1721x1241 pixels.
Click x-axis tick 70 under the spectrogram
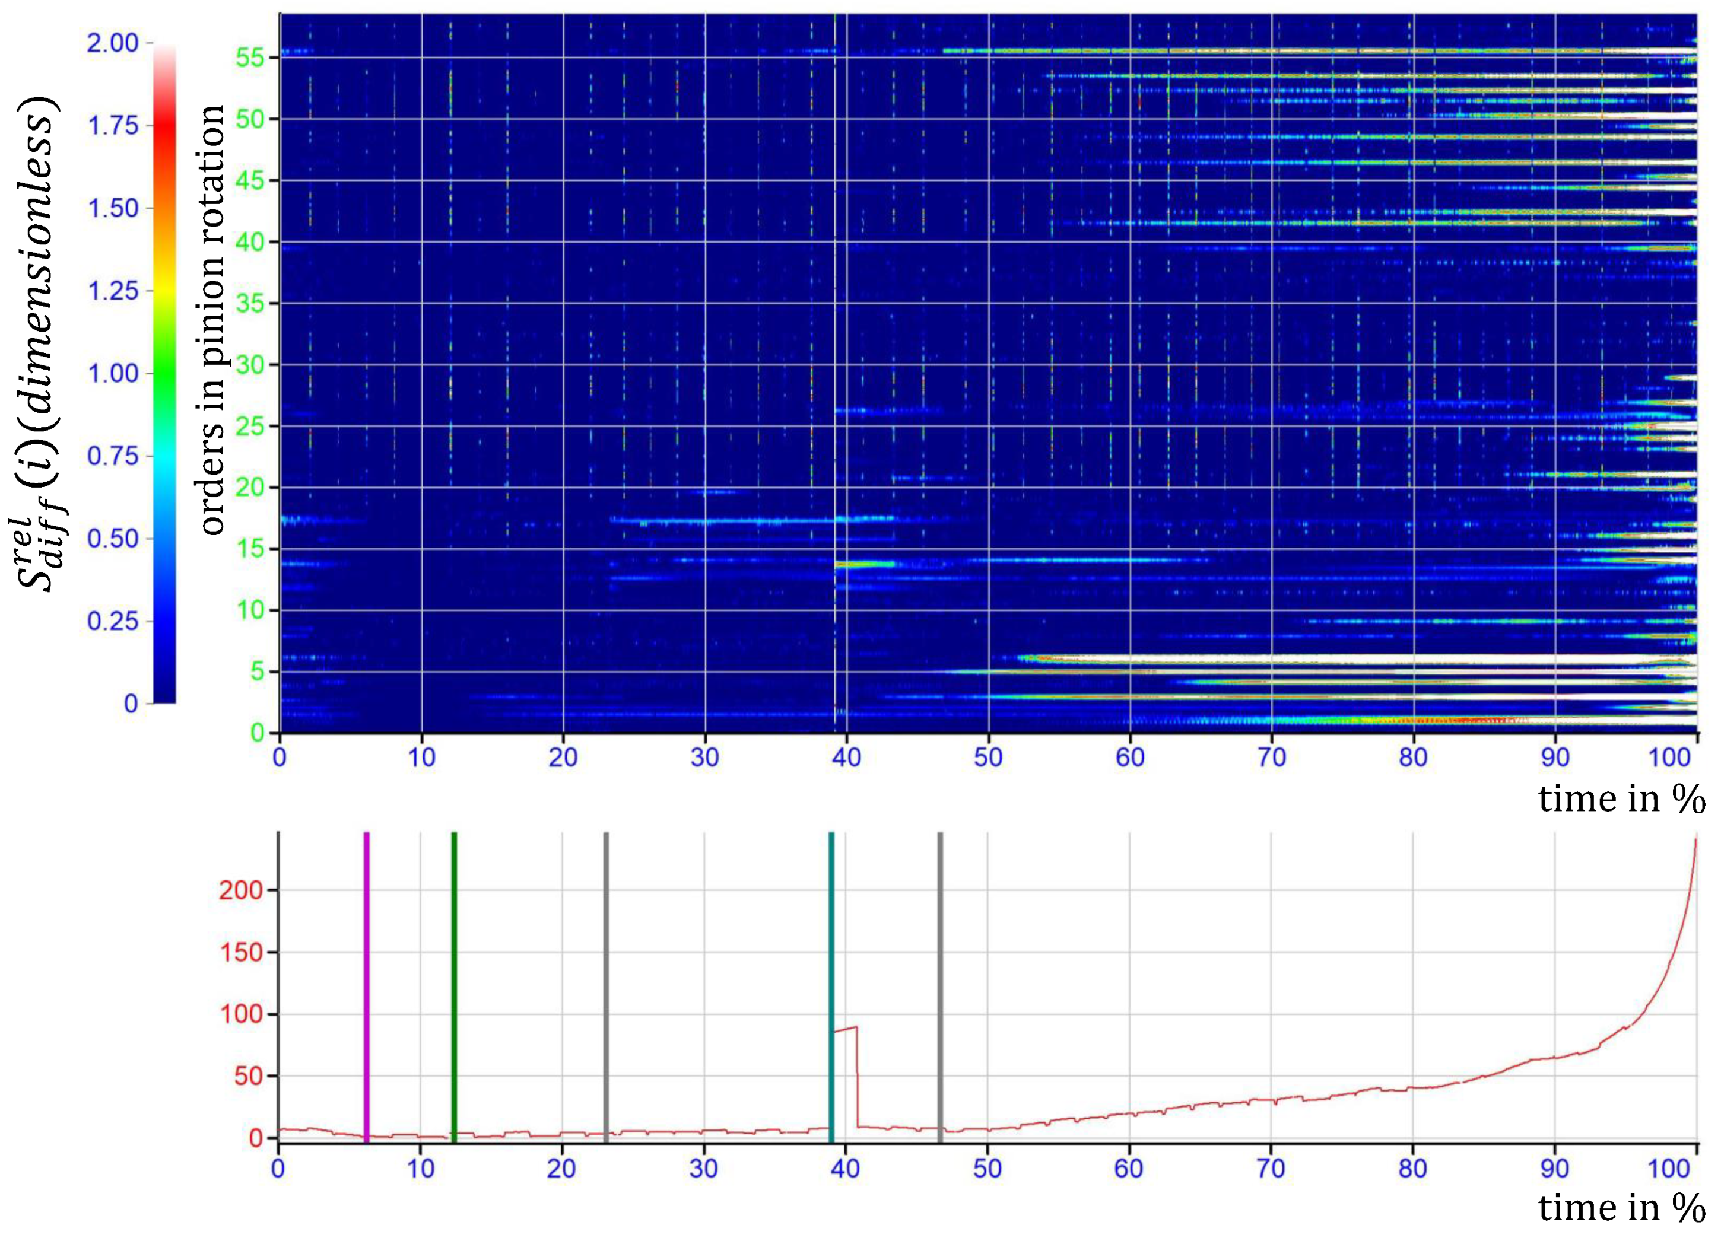[x=1272, y=757]
